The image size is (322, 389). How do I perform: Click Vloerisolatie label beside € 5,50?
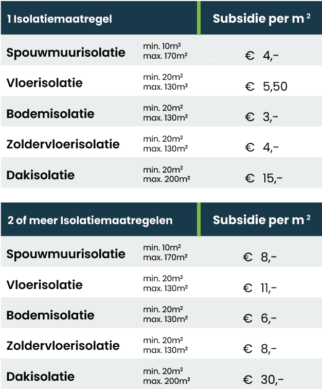[x=44, y=83]
